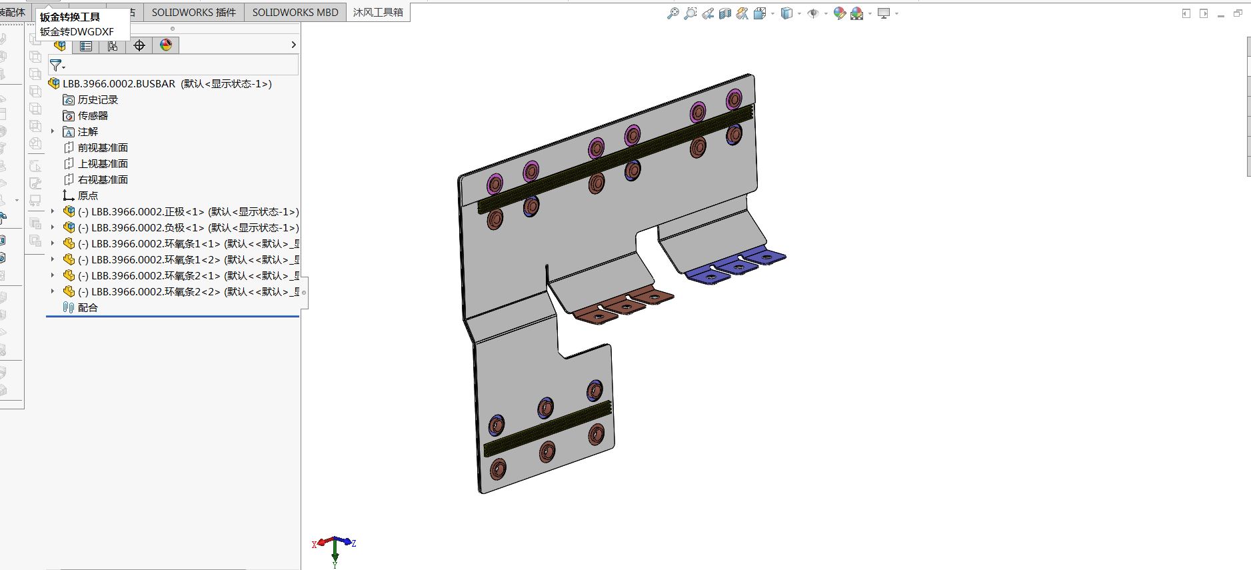Viewport: 1251px width, 570px height.
Task: Expand the manager panel tabs arrow
Action: [293, 45]
